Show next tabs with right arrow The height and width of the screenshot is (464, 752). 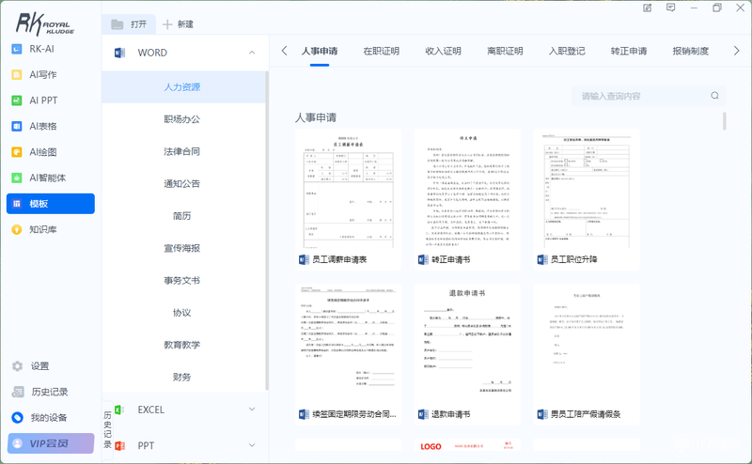(737, 51)
